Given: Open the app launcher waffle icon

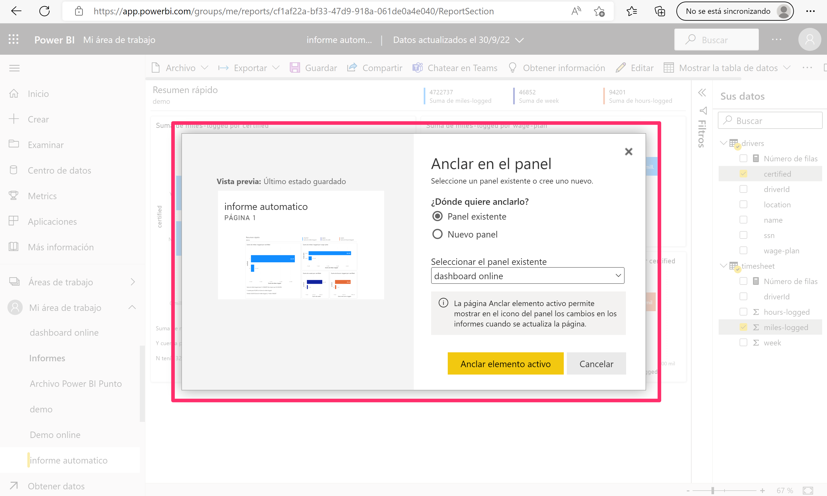Looking at the screenshot, I should click(14, 39).
